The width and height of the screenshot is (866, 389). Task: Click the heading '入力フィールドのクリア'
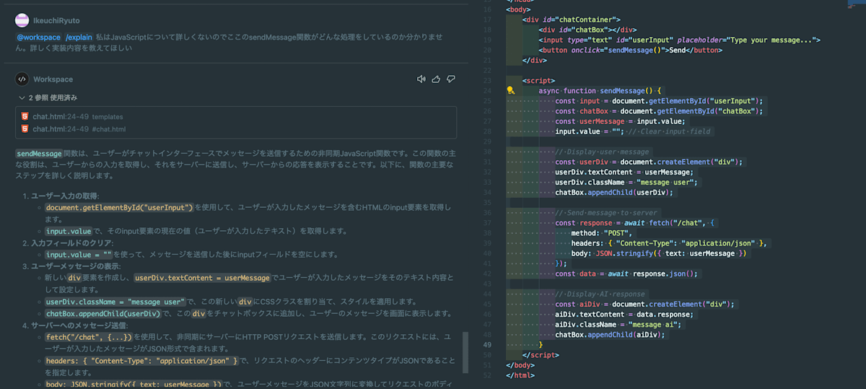pos(71,243)
